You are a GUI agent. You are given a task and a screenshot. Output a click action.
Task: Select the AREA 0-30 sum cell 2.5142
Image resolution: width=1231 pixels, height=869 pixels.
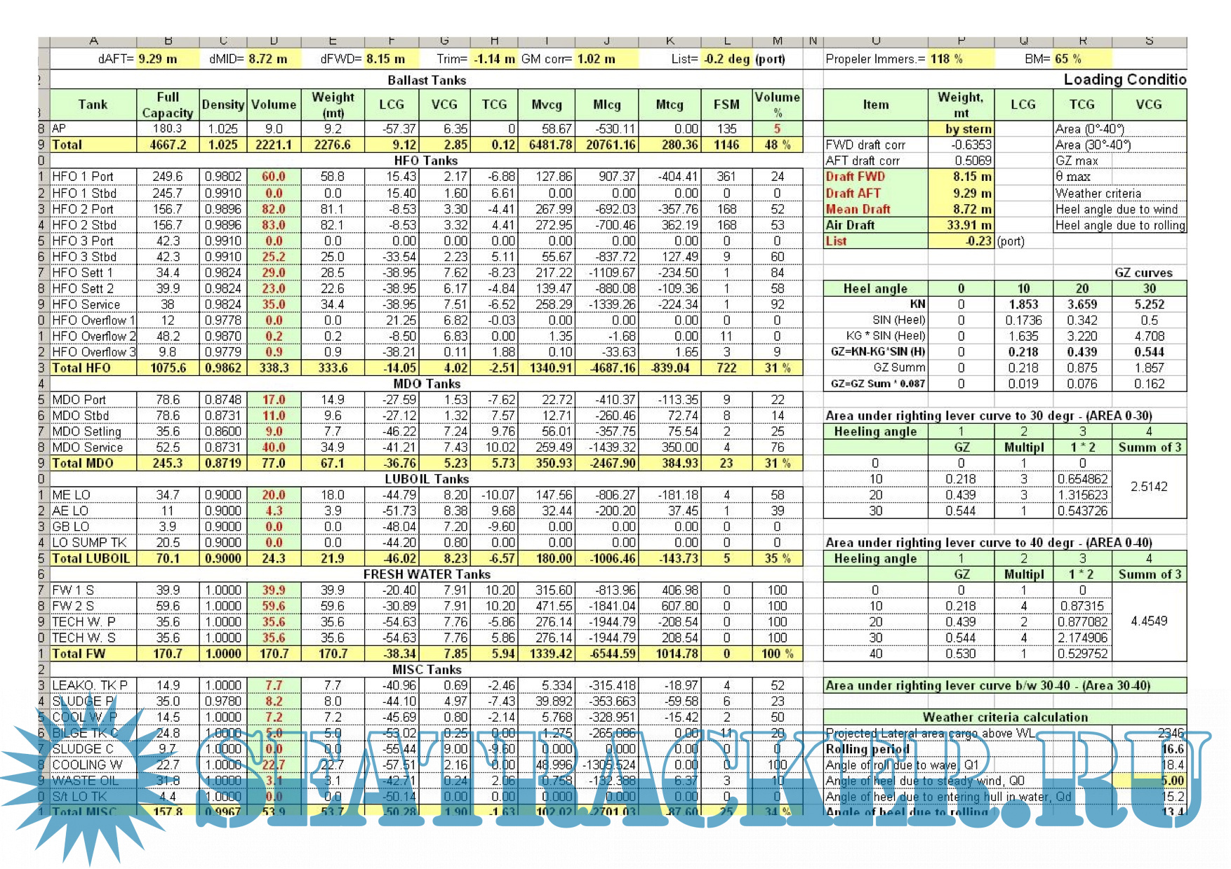pyautogui.click(x=1149, y=487)
